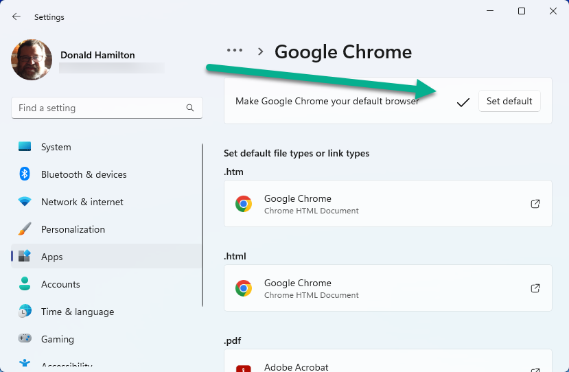Click the Gaming controller icon
This screenshot has height=372, width=569.
(x=25, y=338)
